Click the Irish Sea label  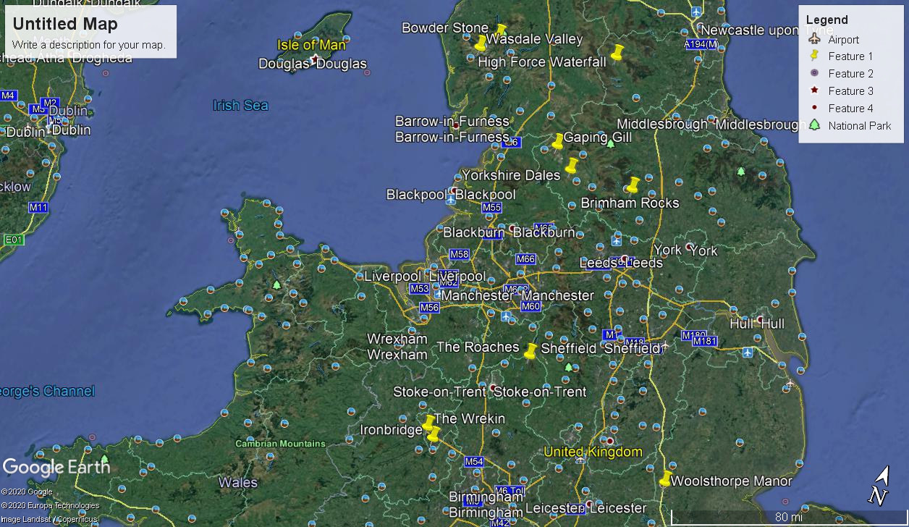coord(240,106)
